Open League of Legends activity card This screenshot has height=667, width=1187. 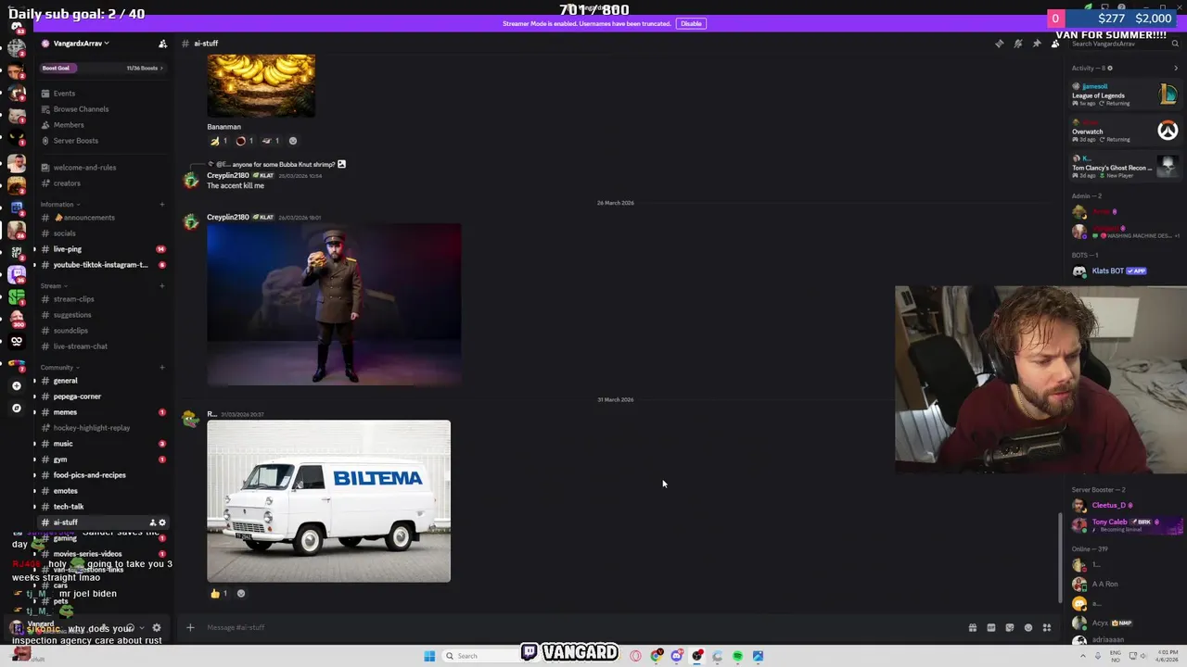[1124, 94]
